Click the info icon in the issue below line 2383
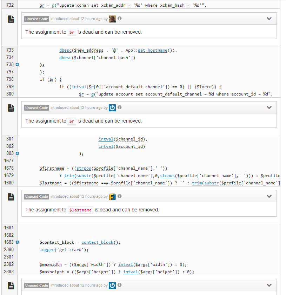 coord(120,285)
